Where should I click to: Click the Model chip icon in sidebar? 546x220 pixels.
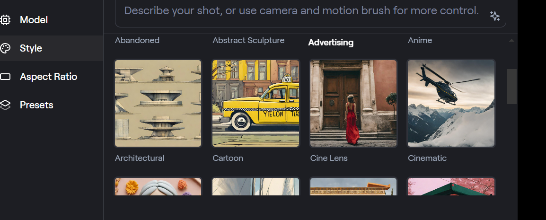pyautogui.click(x=5, y=20)
